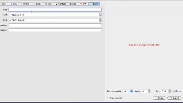
Task: Click the Start date field
Action: 54,15
